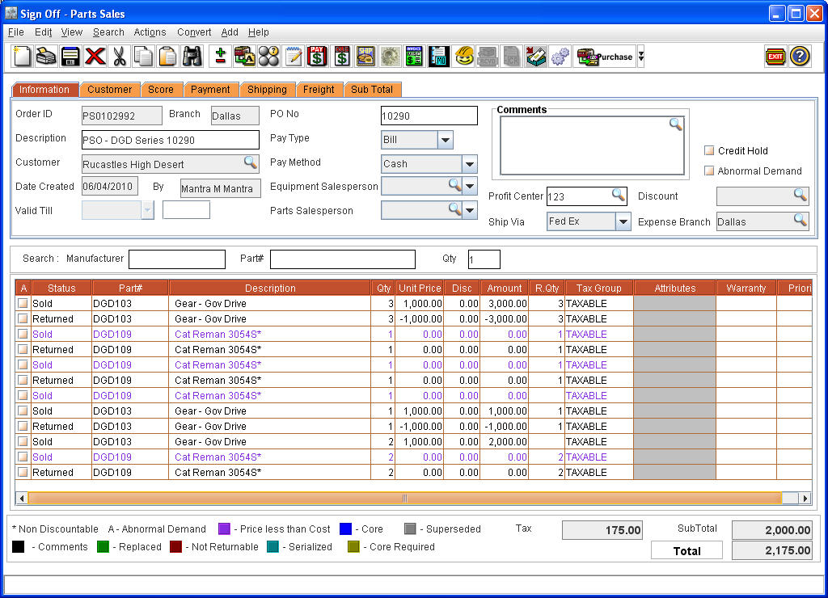This screenshot has height=598, width=828.
Task: Check the Returned DGD103 row with amount -1,000.00
Action: click(x=23, y=426)
